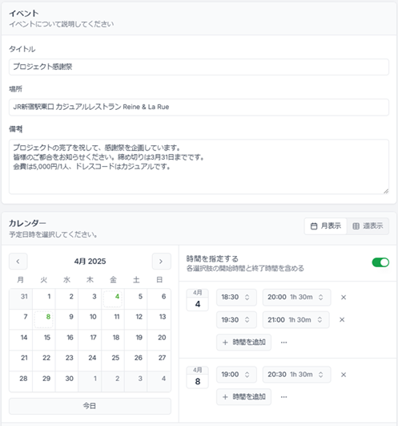Open the 21:00 end time dropdown

(295, 320)
